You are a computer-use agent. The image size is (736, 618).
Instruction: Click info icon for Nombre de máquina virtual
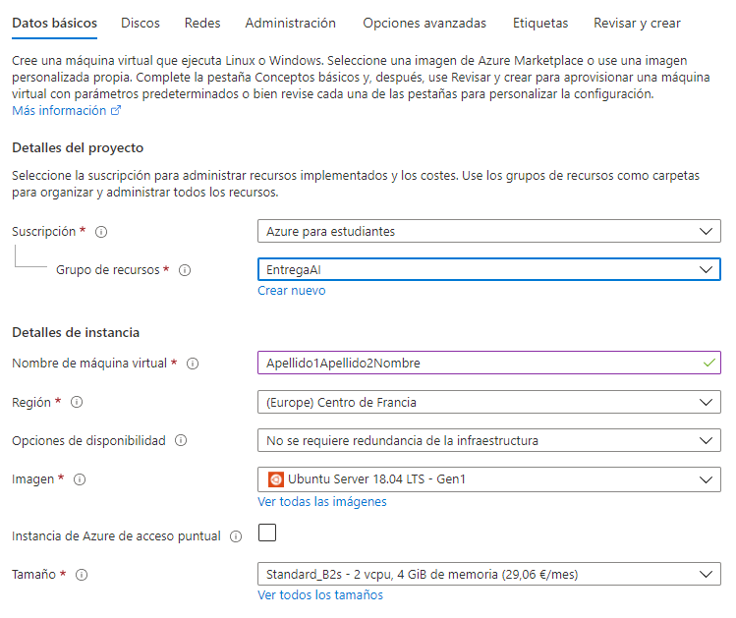[x=193, y=364]
